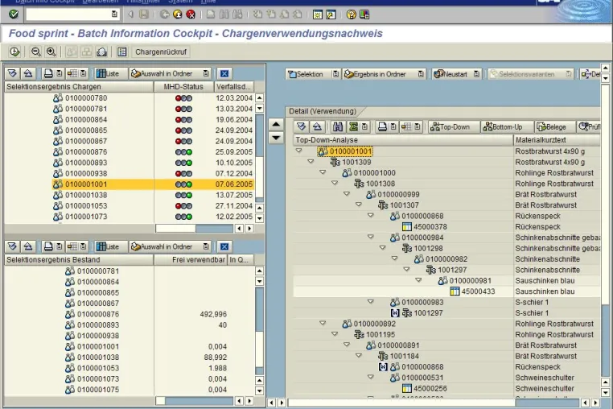This screenshot has width=613, height=409.
Task: Click order icon next to 45000378
Action: [406, 226]
